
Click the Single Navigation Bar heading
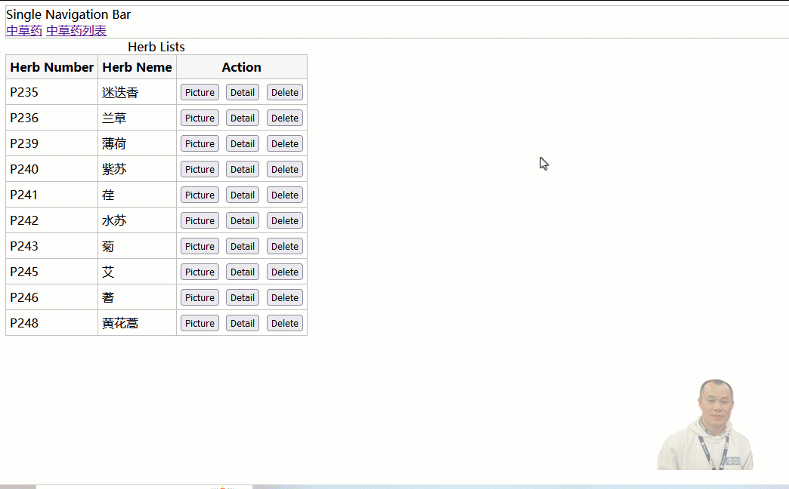pyautogui.click(x=69, y=14)
